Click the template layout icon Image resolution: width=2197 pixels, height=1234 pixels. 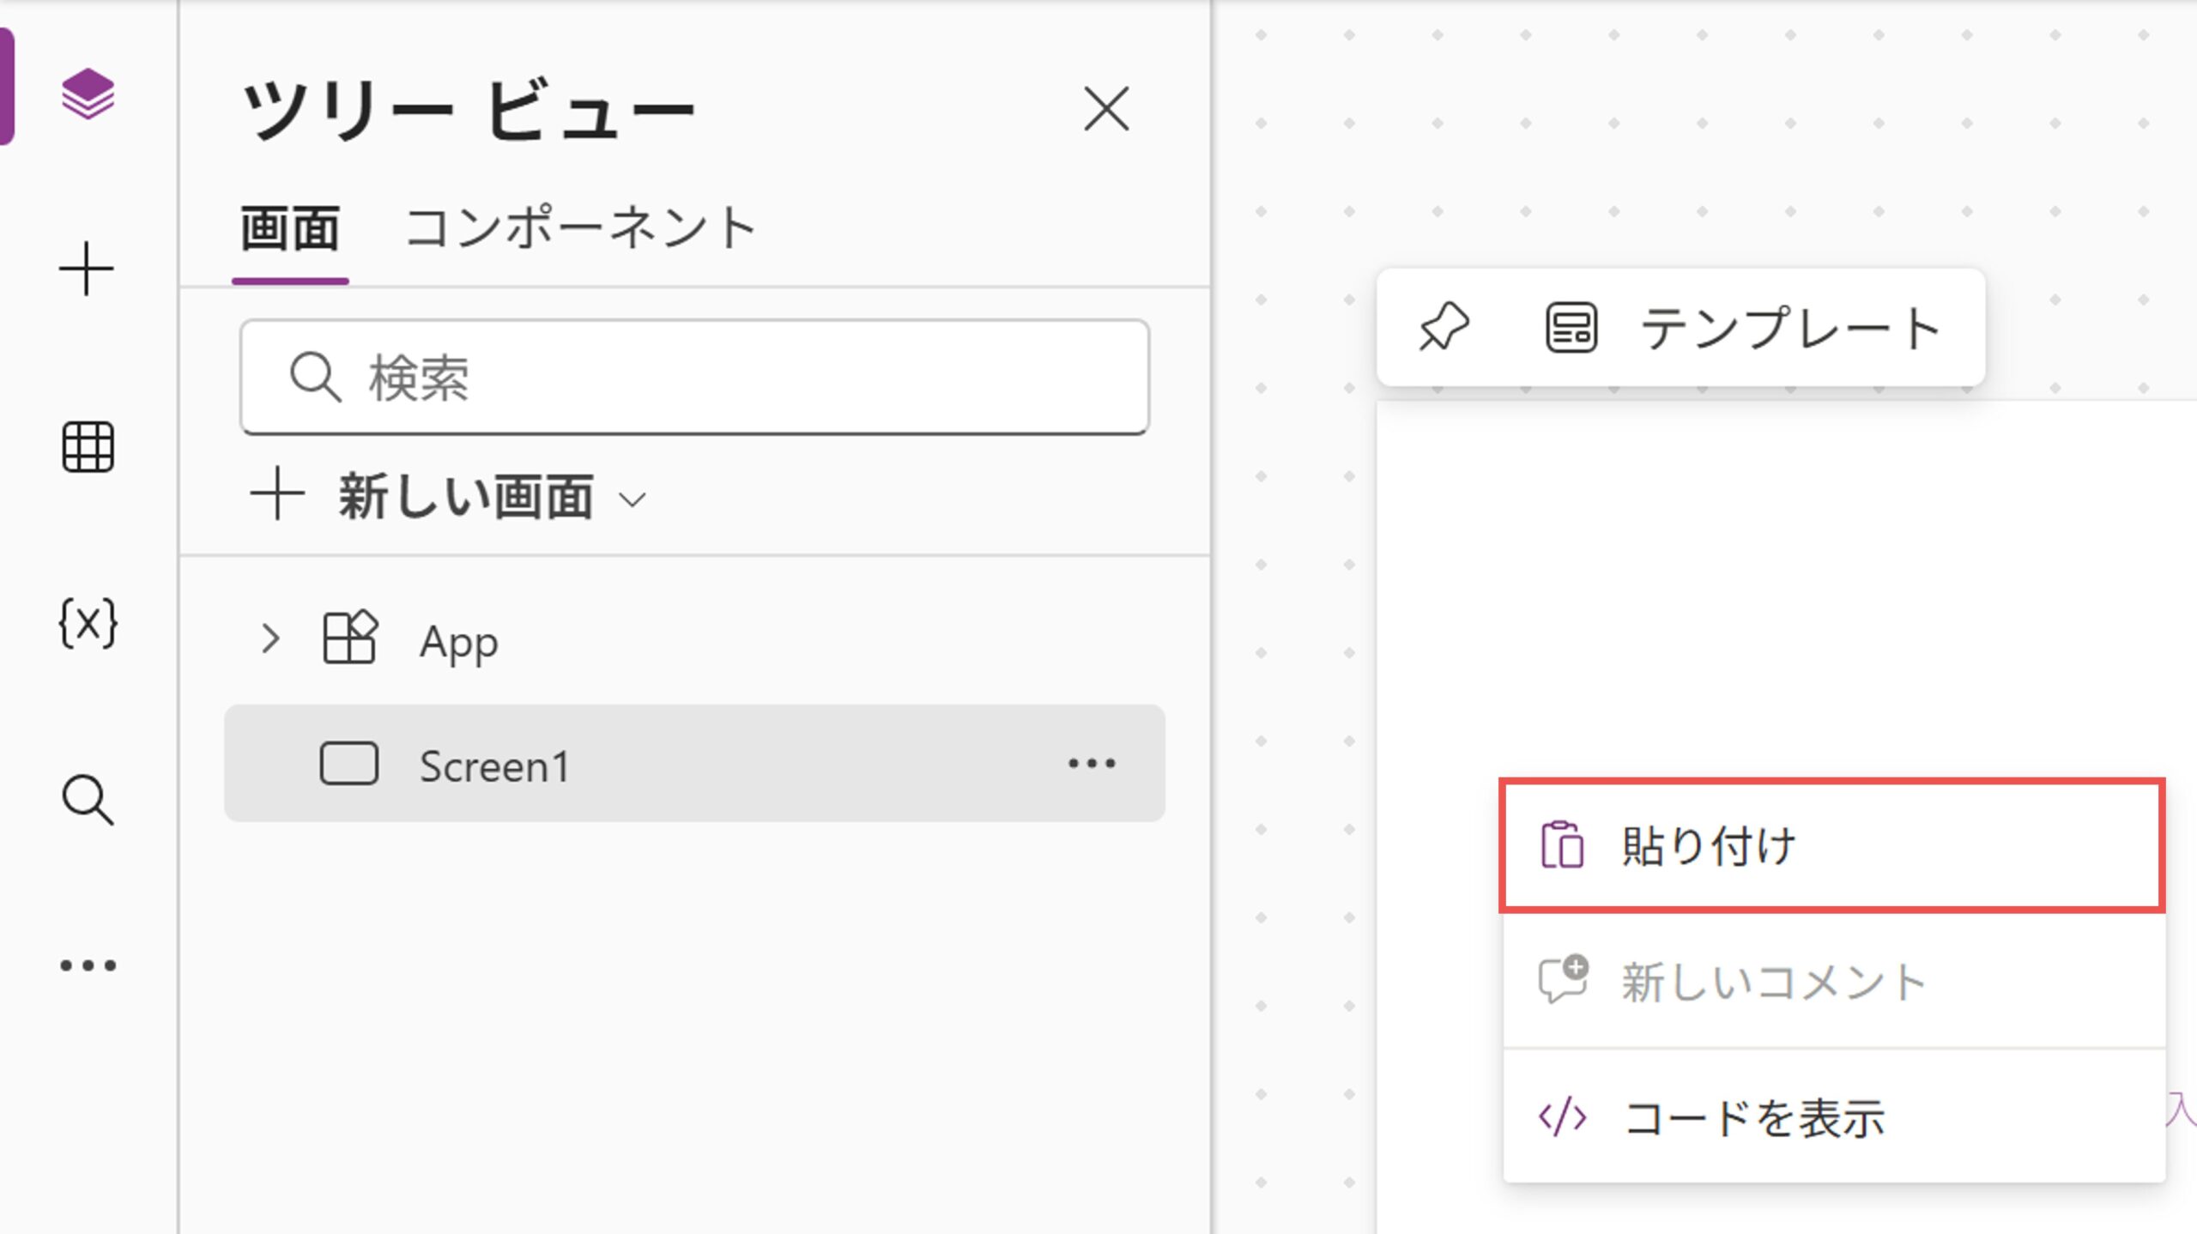1571,328
